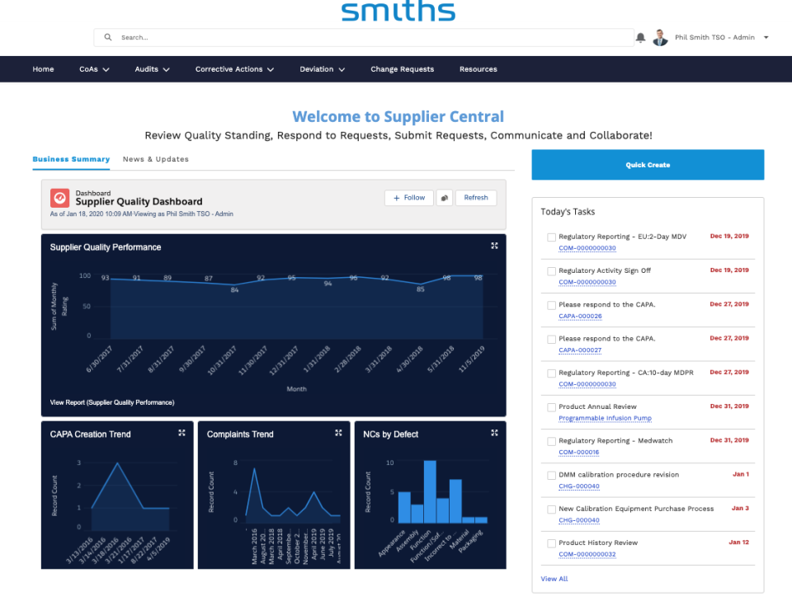The height and width of the screenshot is (601, 792).
Task: Check the Product History Review task
Action: 552,543
